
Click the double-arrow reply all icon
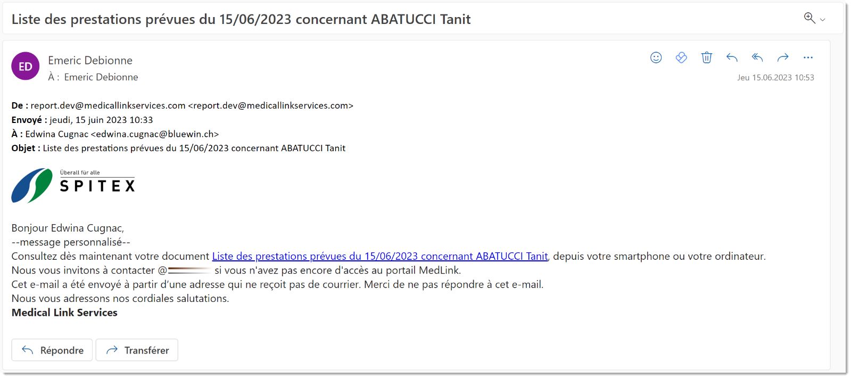(x=757, y=57)
